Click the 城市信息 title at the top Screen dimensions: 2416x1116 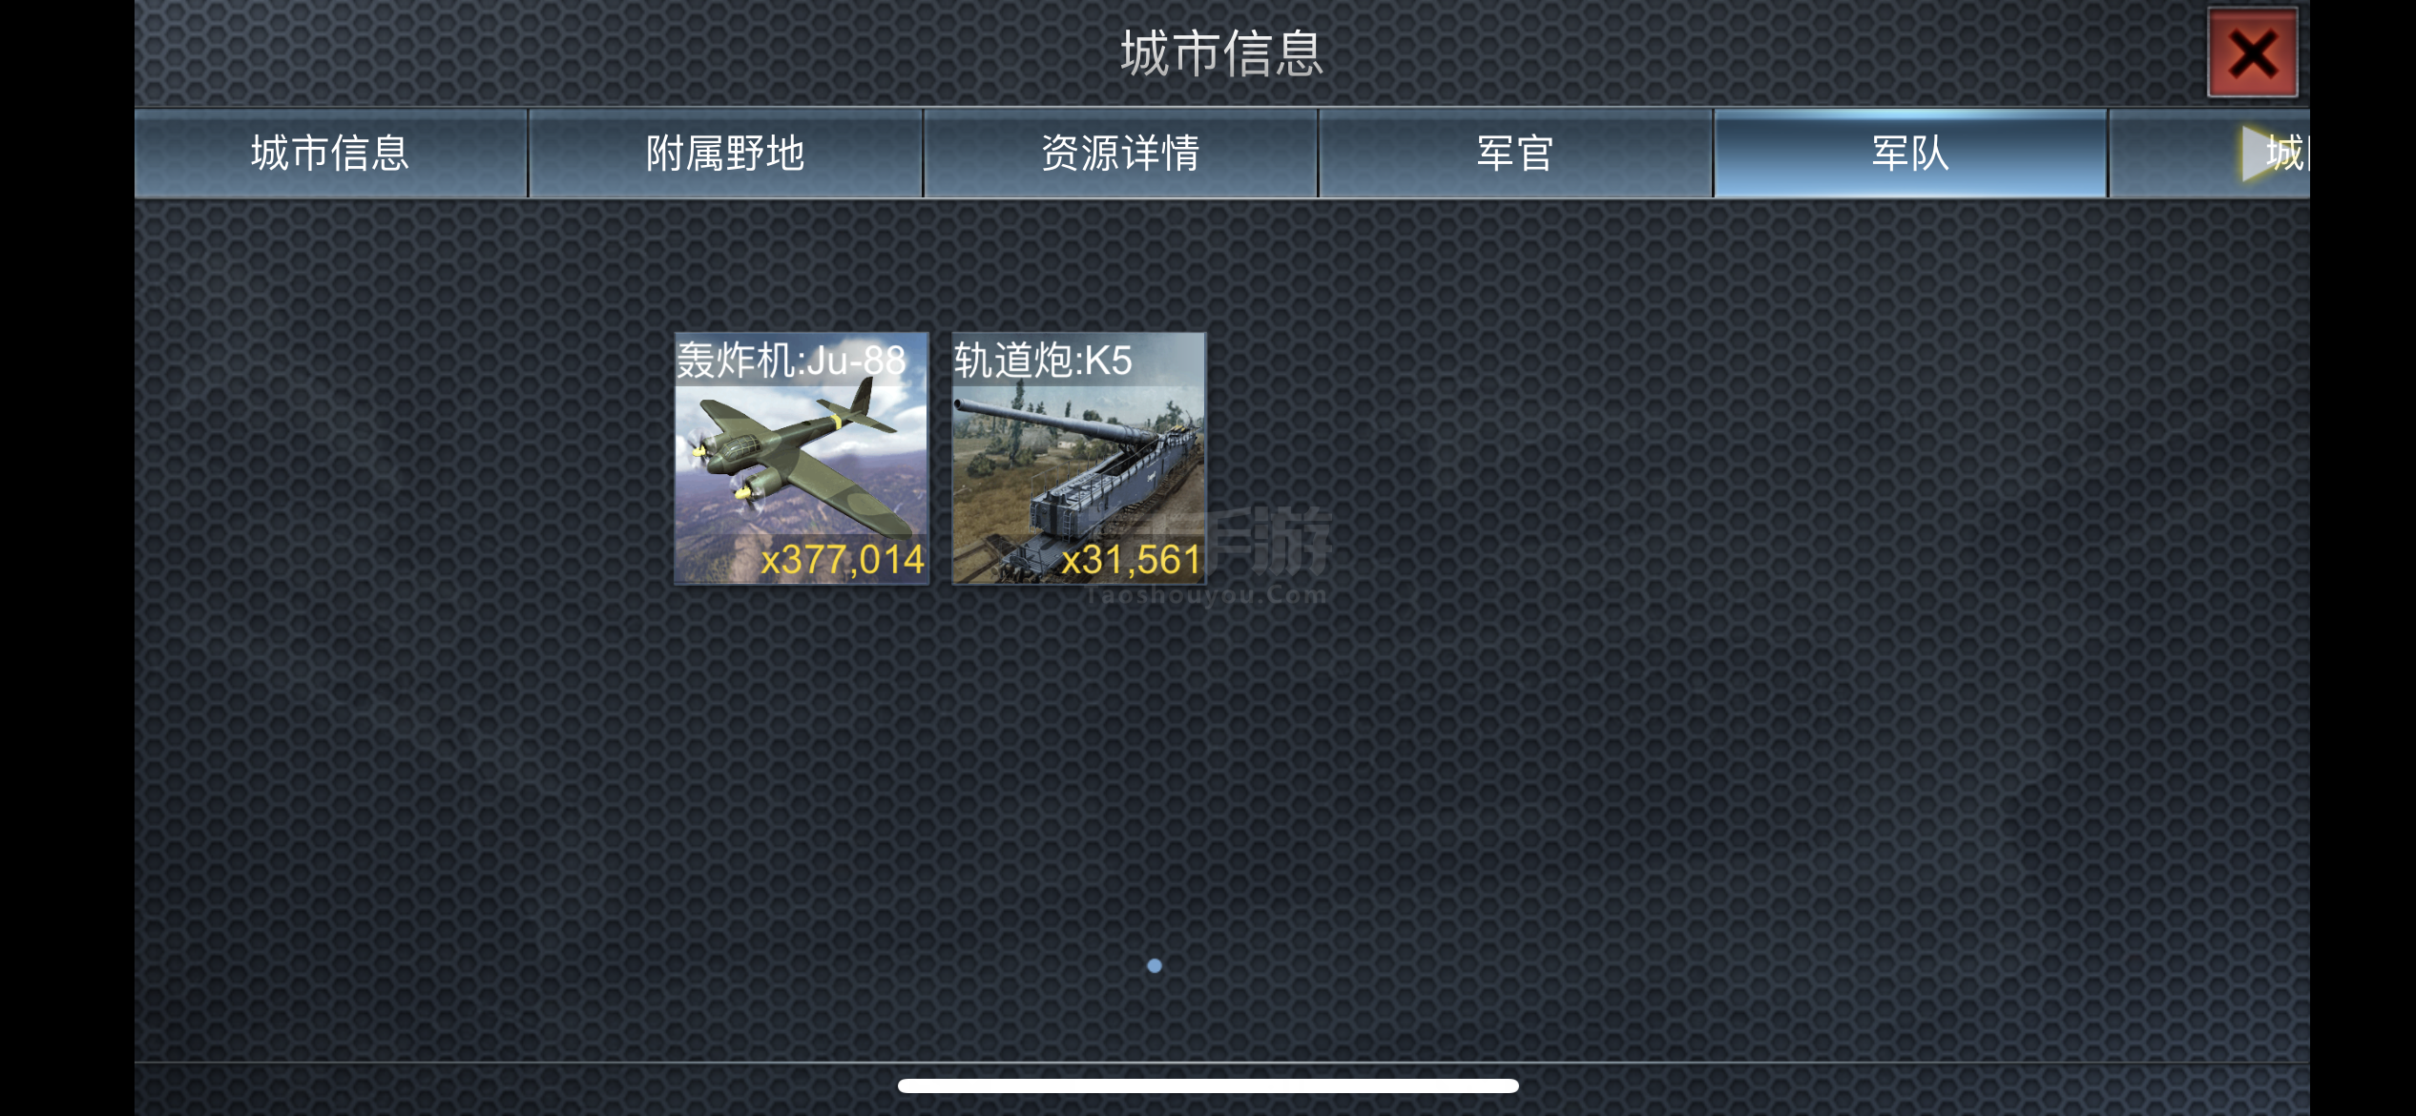(x=1222, y=53)
